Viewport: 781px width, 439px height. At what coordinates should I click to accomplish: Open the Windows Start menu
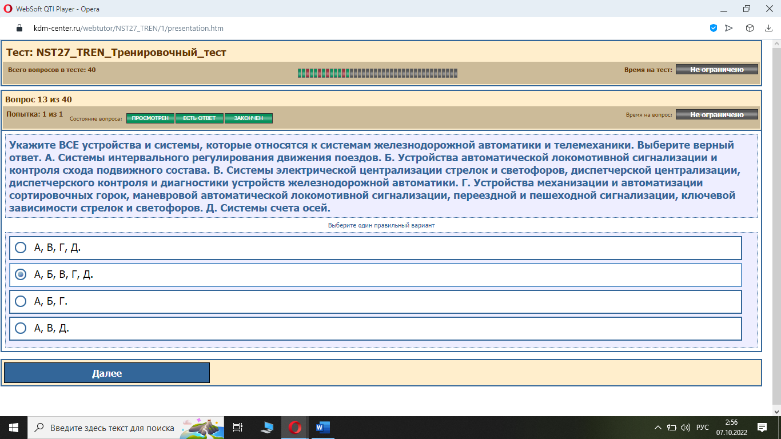pyautogui.click(x=14, y=428)
